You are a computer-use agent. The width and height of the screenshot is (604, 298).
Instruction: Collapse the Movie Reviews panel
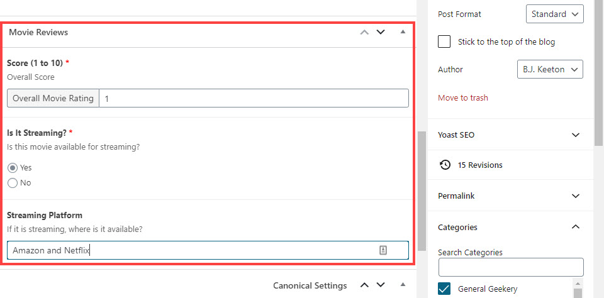pyautogui.click(x=403, y=31)
